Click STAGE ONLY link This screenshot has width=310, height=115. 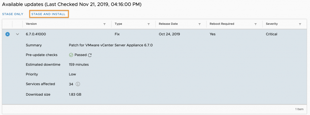(x=13, y=14)
